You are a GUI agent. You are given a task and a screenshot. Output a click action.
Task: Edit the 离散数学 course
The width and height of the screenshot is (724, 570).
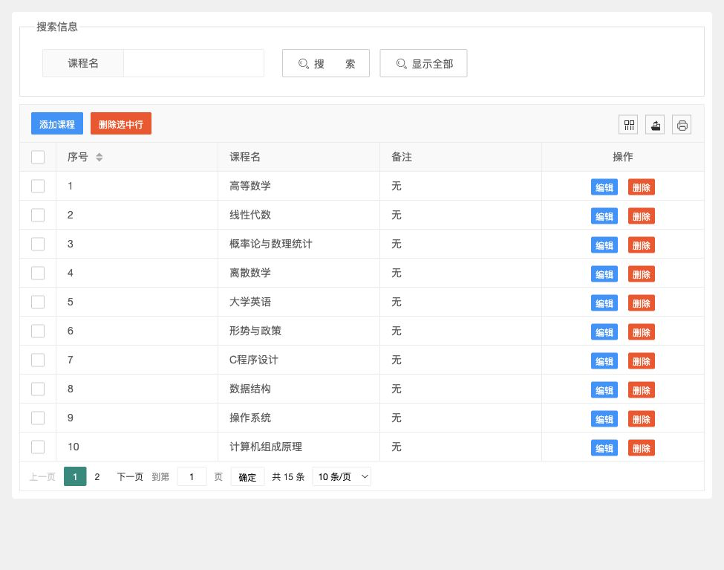click(604, 274)
